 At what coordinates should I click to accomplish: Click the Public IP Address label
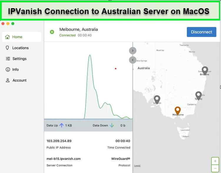click(x=59, y=147)
